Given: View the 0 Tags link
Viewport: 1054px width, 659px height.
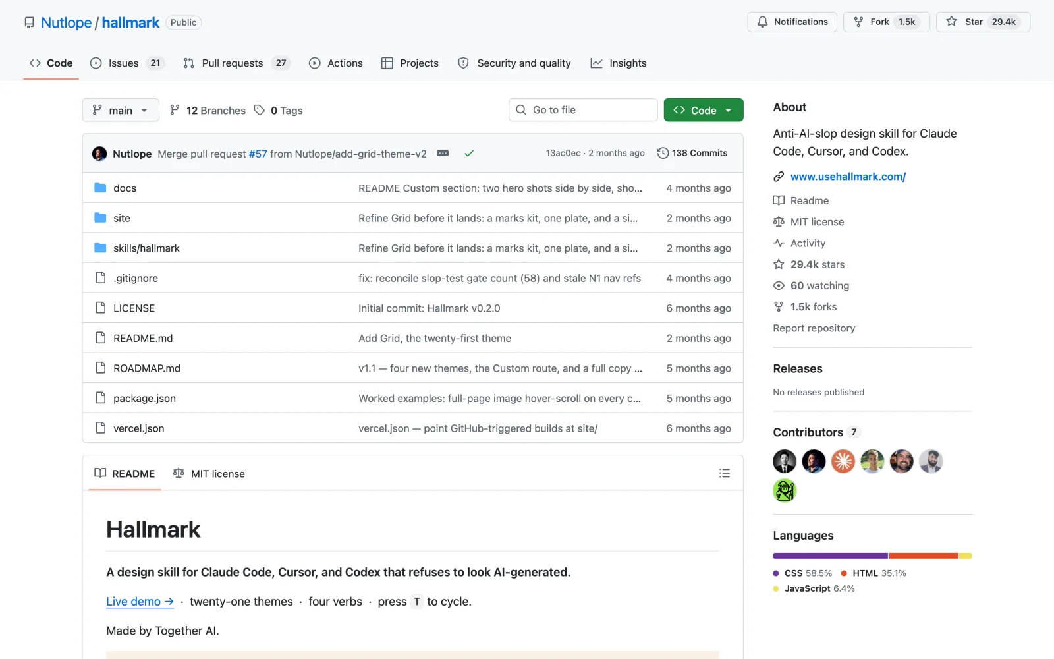Looking at the screenshot, I should pos(279,111).
